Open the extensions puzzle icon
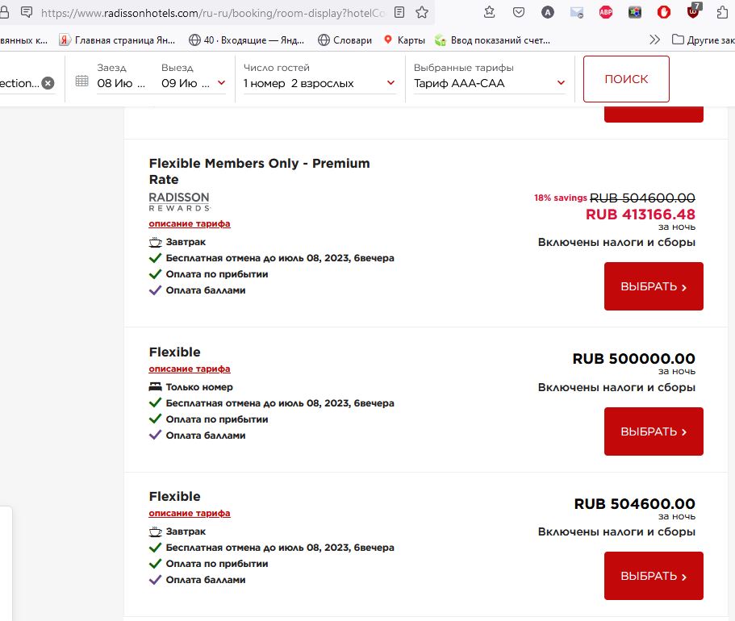The width and height of the screenshot is (735, 621). click(722, 12)
